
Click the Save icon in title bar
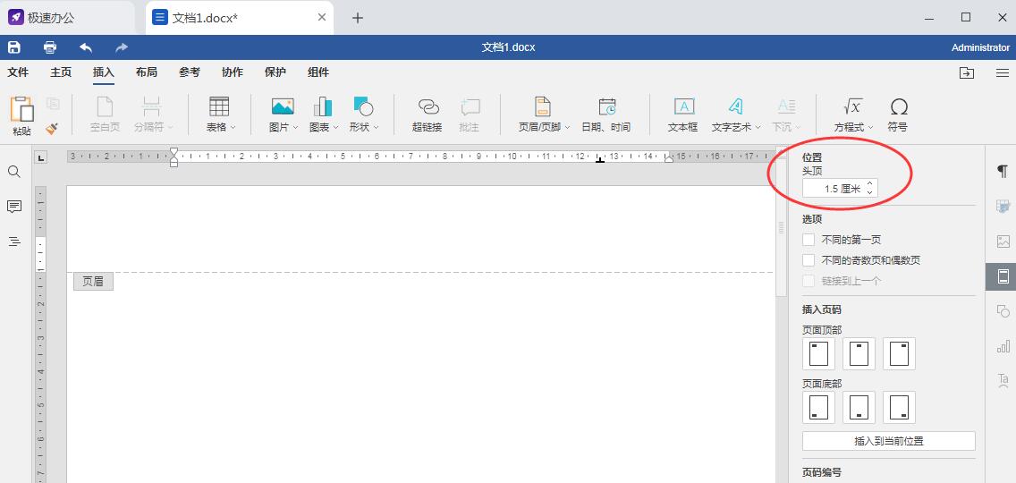14,47
